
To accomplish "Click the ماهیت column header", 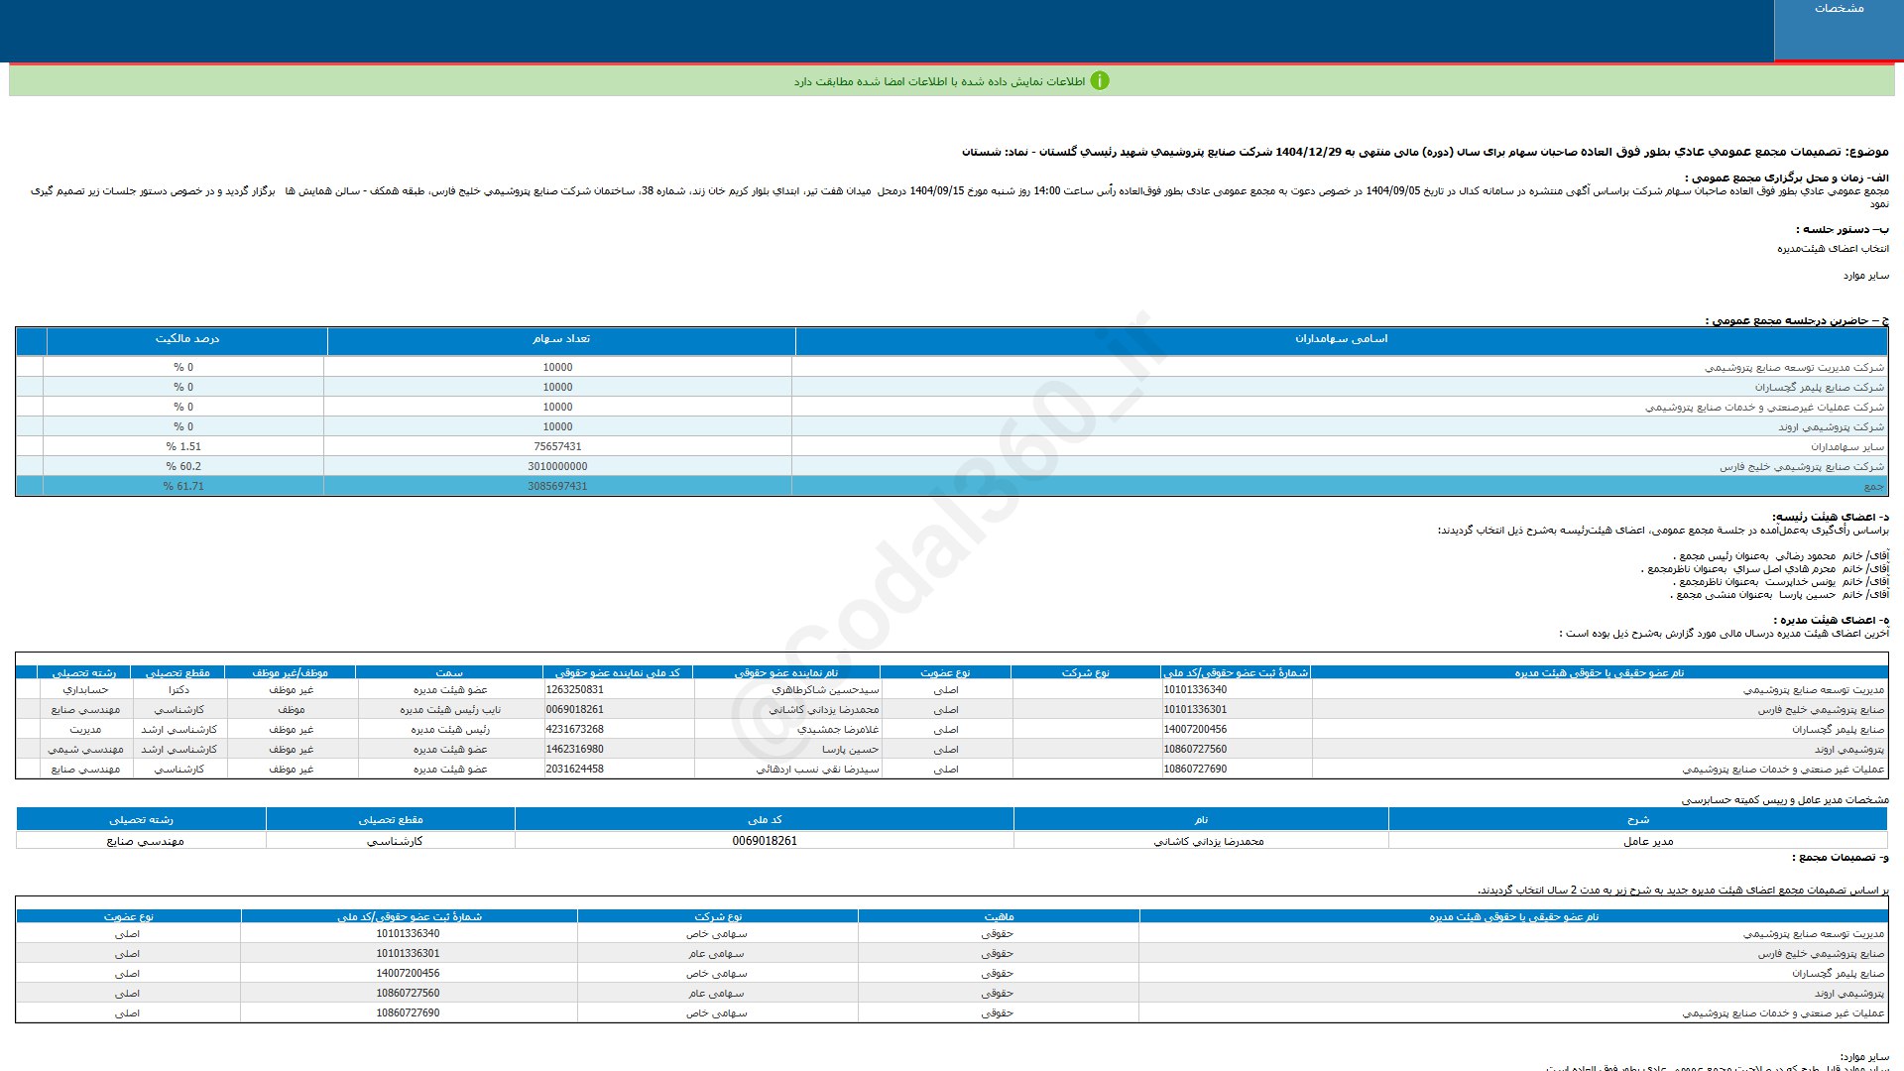I will click(x=999, y=917).
